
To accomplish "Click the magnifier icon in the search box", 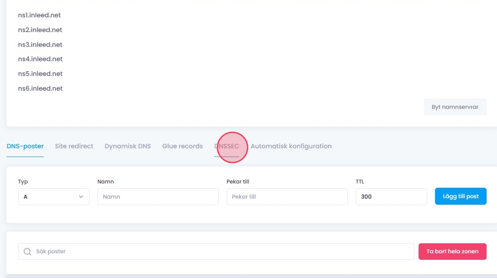I will coord(28,251).
